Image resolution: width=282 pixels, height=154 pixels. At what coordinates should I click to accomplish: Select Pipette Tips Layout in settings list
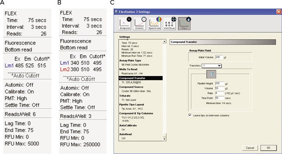132,104
